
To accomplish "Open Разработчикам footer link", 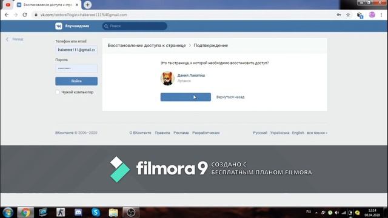I will [x=206, y=133].
